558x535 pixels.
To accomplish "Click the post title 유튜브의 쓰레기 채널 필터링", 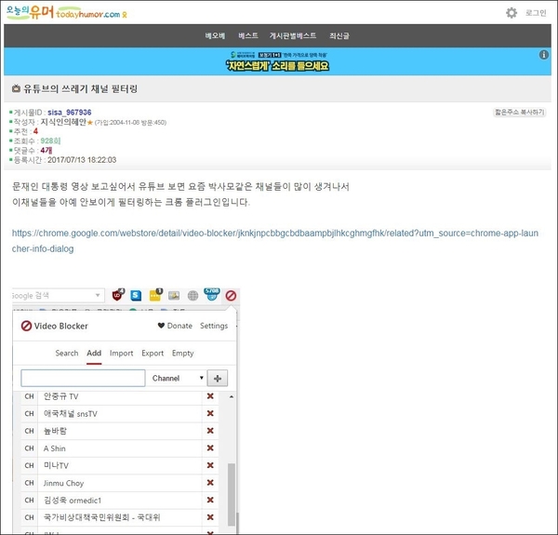I will [x=80, y=88].
